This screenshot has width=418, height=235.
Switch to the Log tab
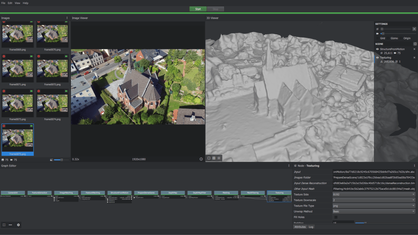pos(311,227)
